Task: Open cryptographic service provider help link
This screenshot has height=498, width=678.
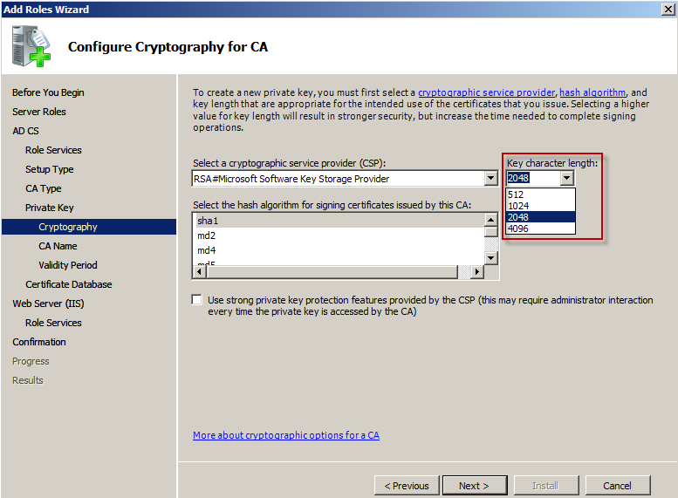Action: click(486, 92)
